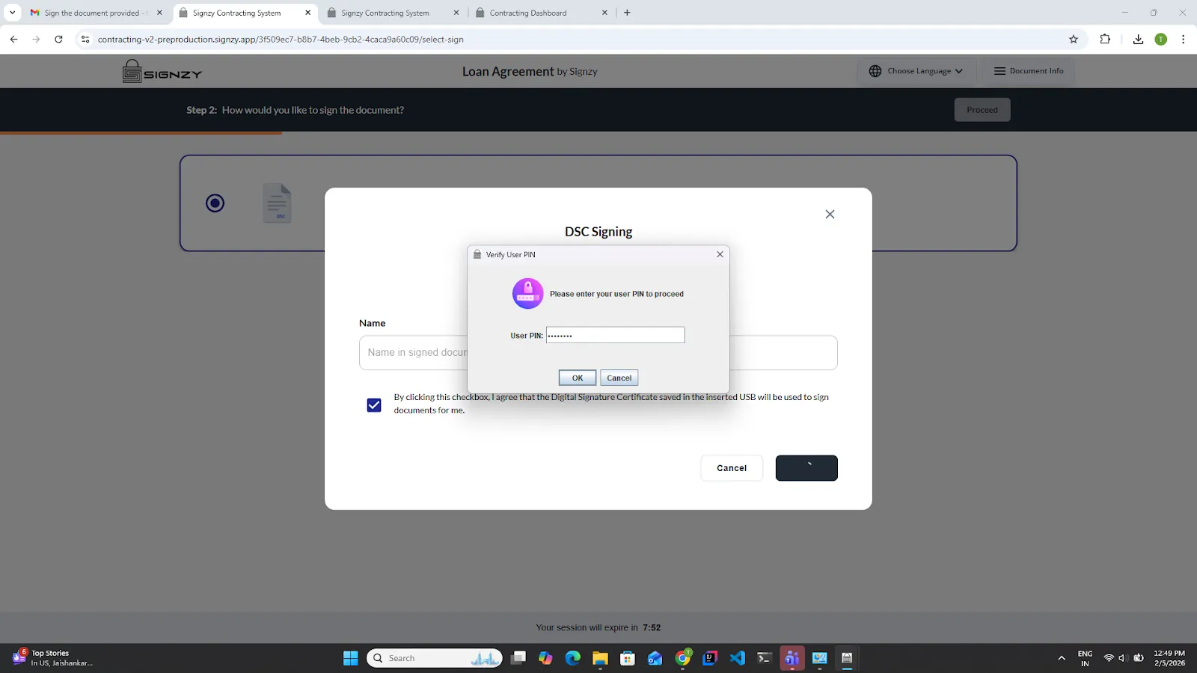Click the DSC document icon

(x=277, y=203)
